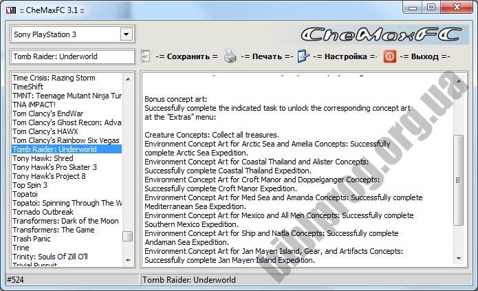Screen dimensions: 478x291
Task: Click the "Mediterranean Sea Expedition." line
Action: 195,206
